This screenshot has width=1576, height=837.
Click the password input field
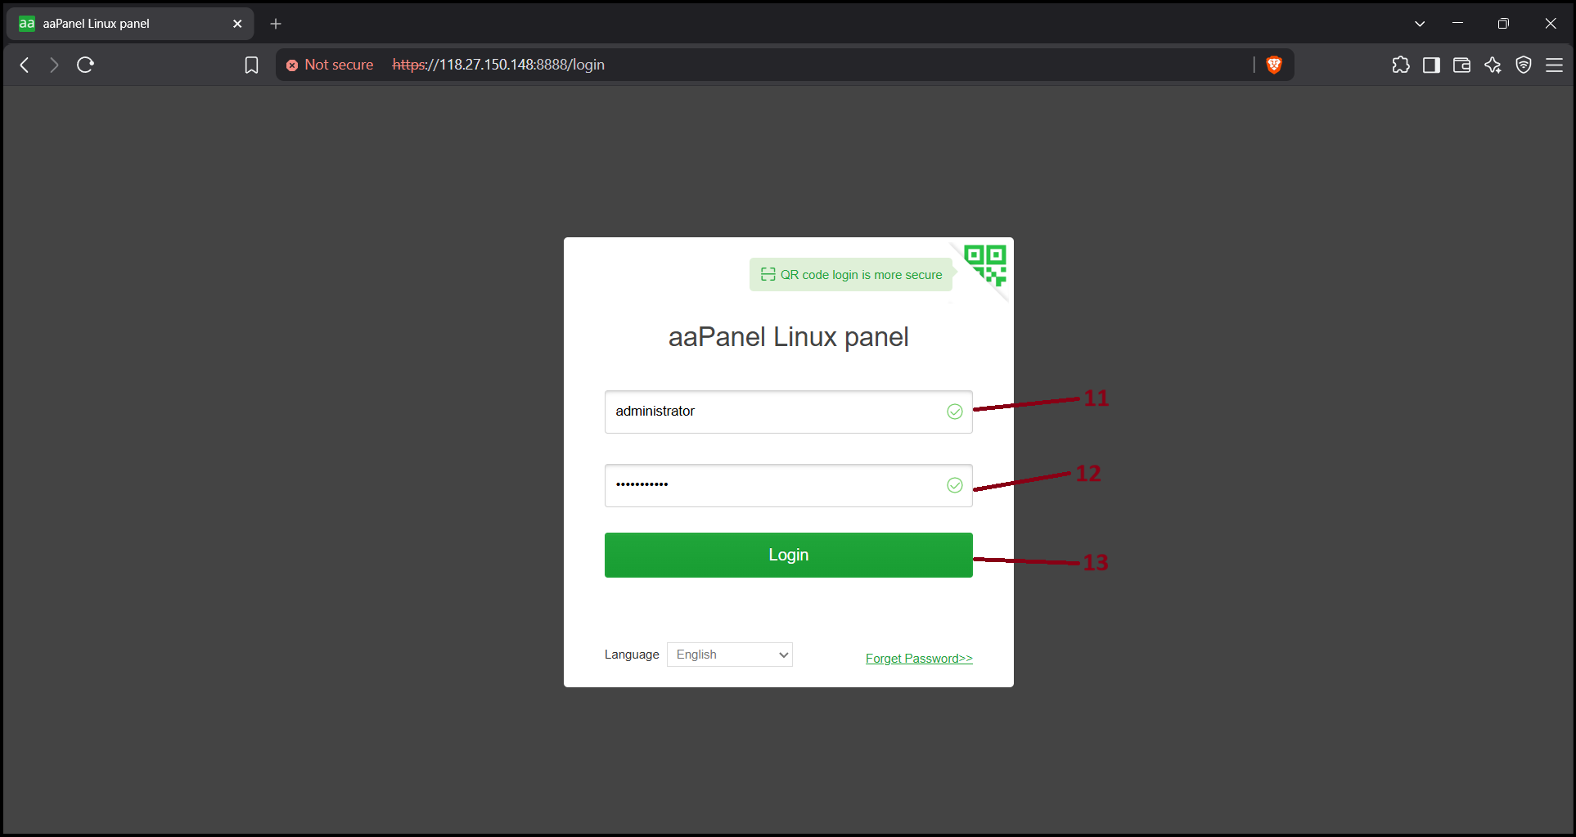tap(788, 485)
